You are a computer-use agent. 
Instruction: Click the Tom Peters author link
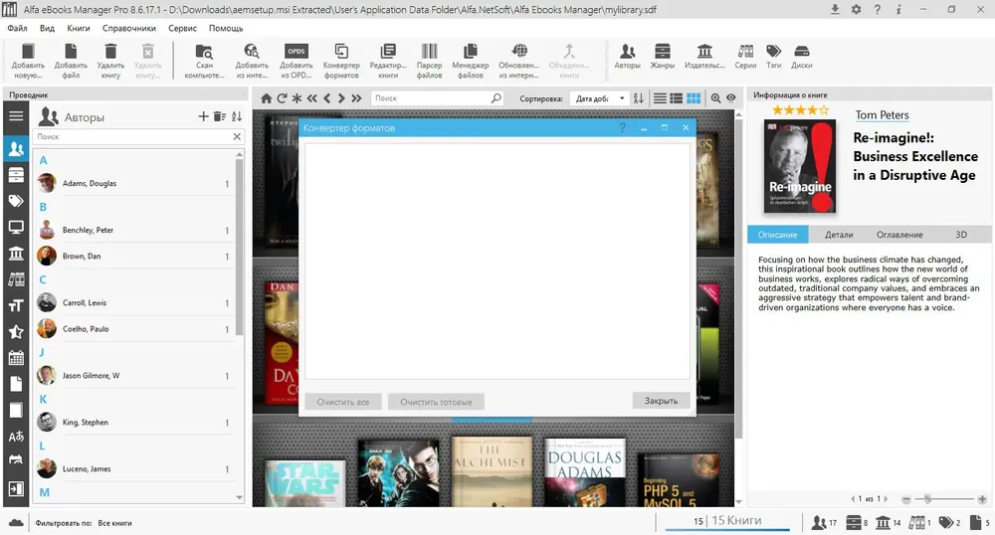coord(882,114)
